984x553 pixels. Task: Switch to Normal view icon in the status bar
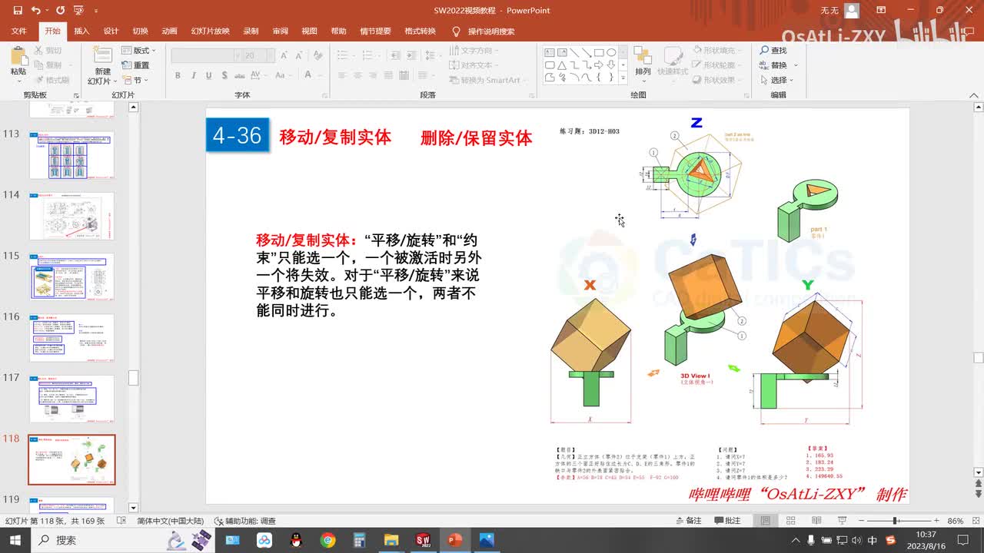(765, 521)
